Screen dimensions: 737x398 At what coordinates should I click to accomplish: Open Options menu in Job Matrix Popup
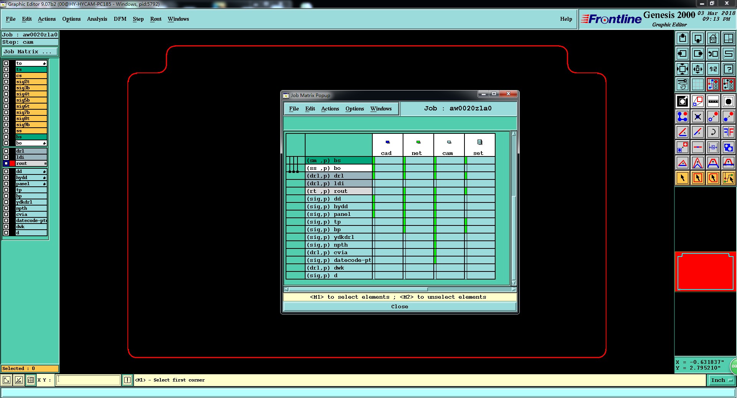355,109
